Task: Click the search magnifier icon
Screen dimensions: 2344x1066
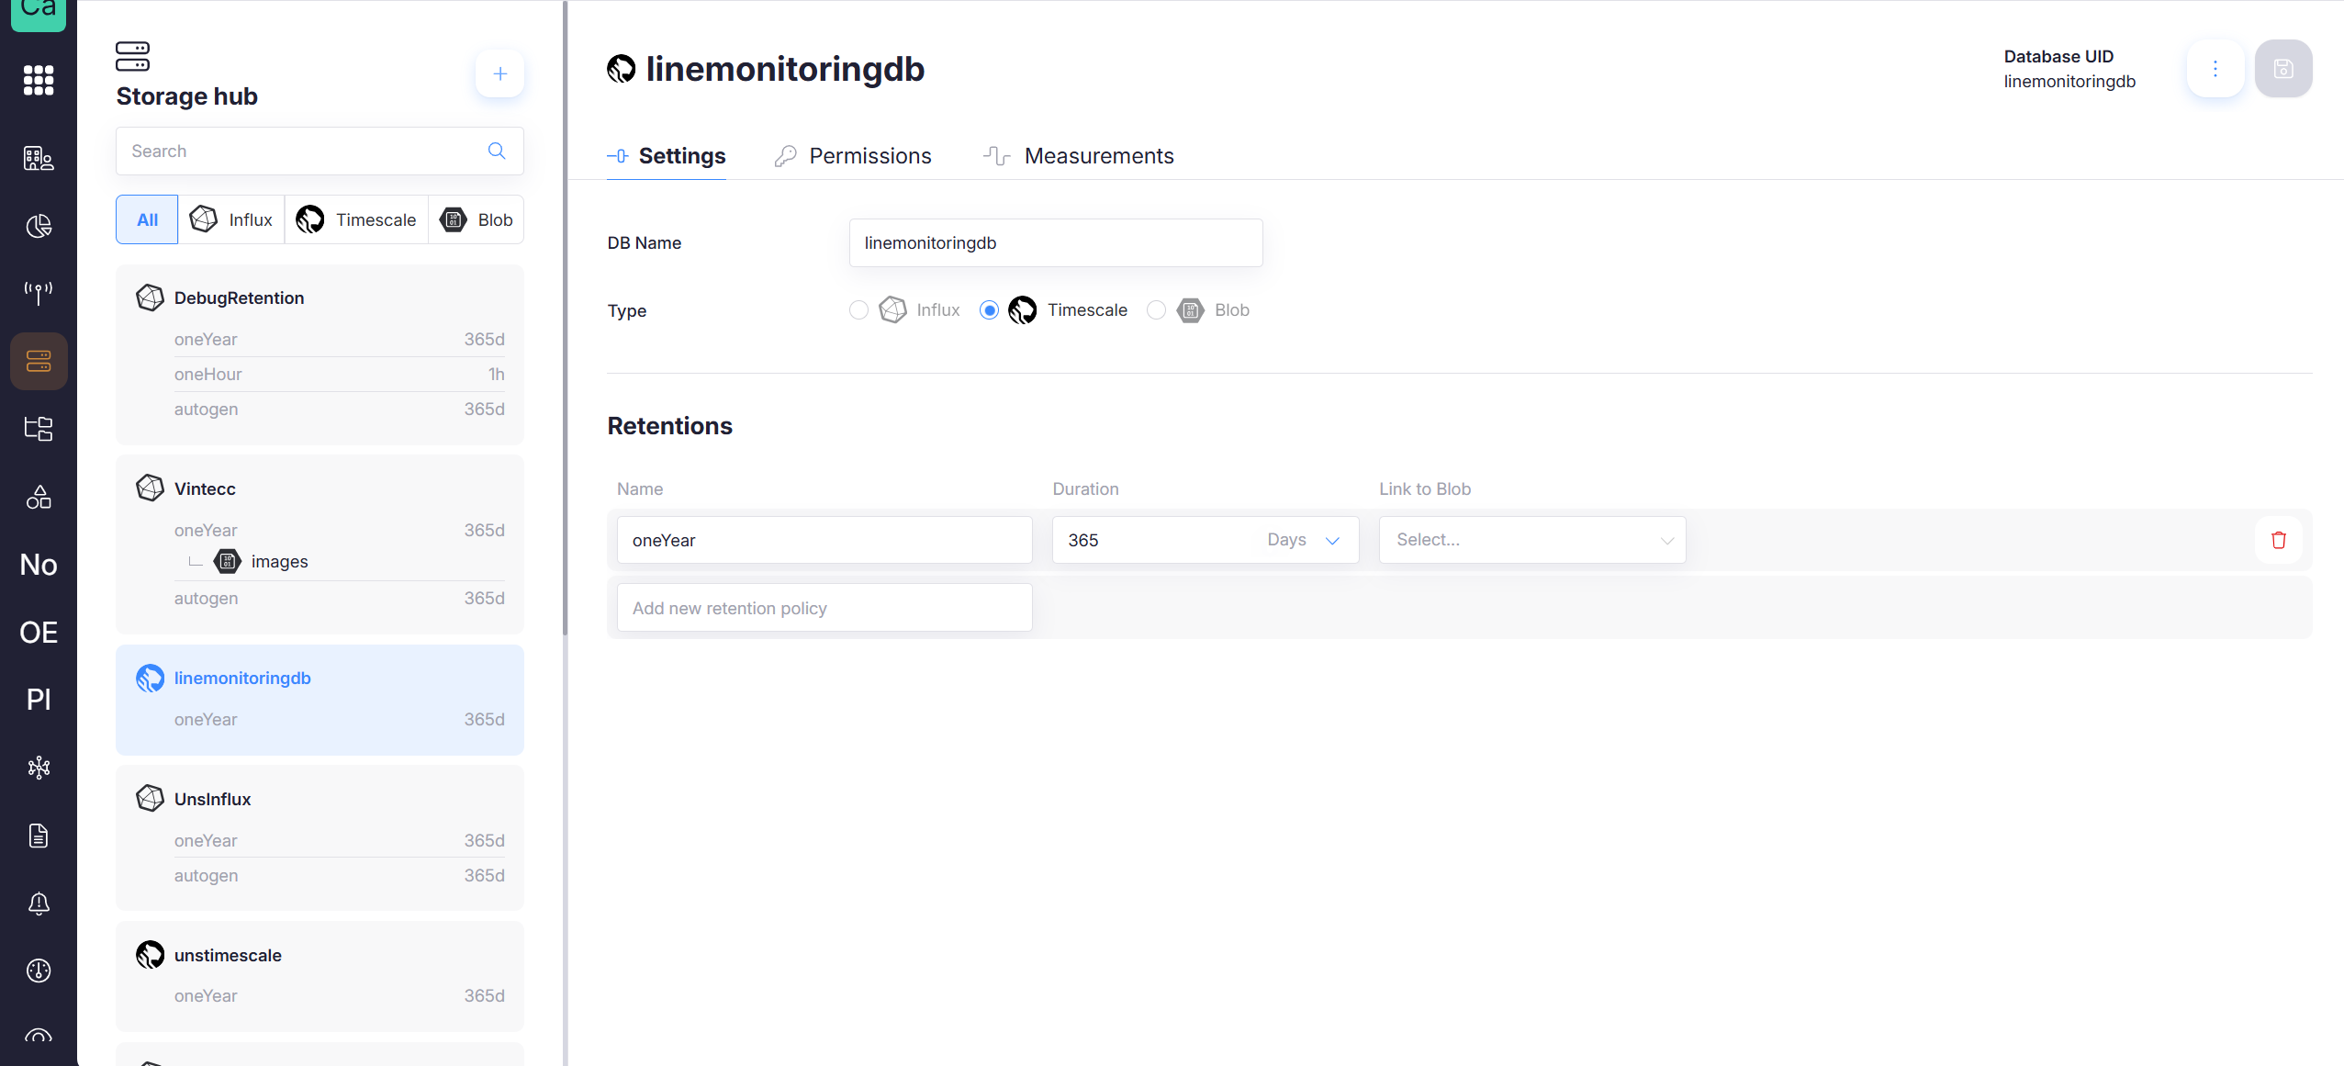Action: [x=497, y=151]
